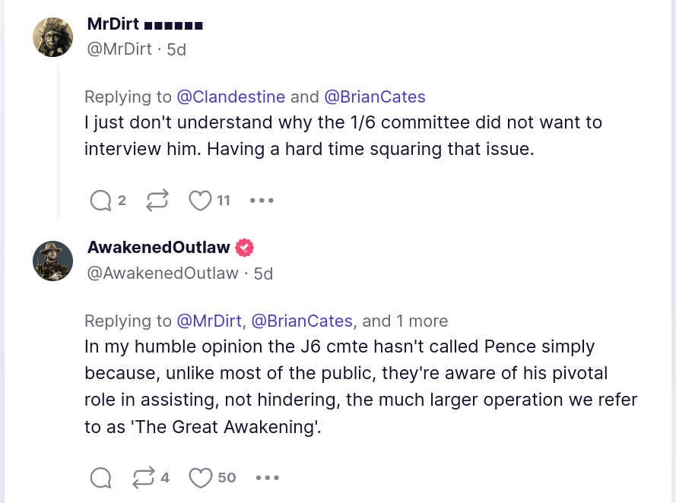Viewport: 676px width, 503px height.
Task: Click the @Clandestine mention link
Action: 231,96
